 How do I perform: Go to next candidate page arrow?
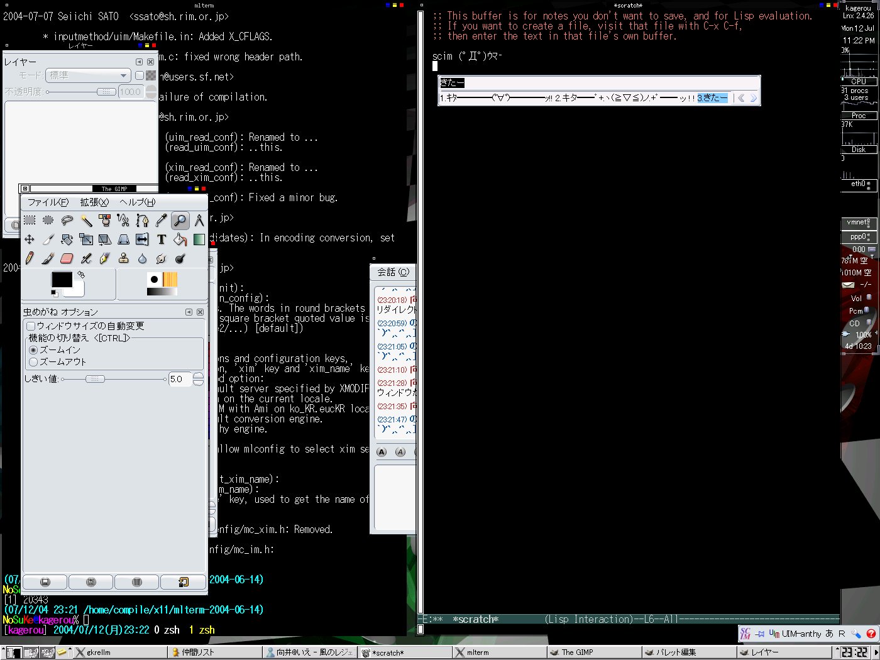tap(754, 98)
